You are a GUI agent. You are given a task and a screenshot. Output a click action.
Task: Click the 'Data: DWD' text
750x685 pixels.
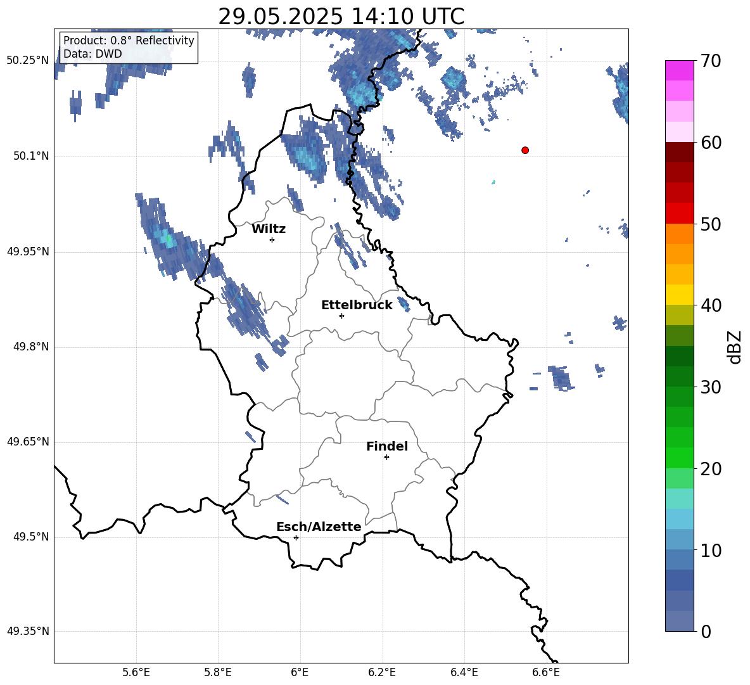pos(92,54)
